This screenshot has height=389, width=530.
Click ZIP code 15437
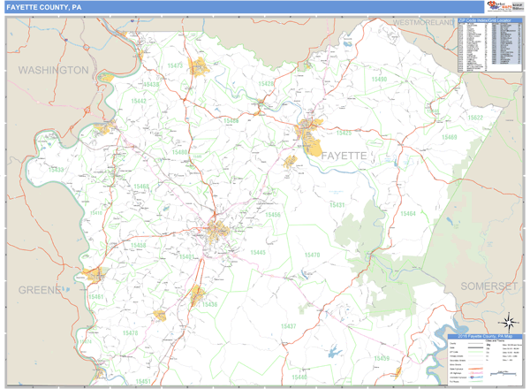(288, 326)
